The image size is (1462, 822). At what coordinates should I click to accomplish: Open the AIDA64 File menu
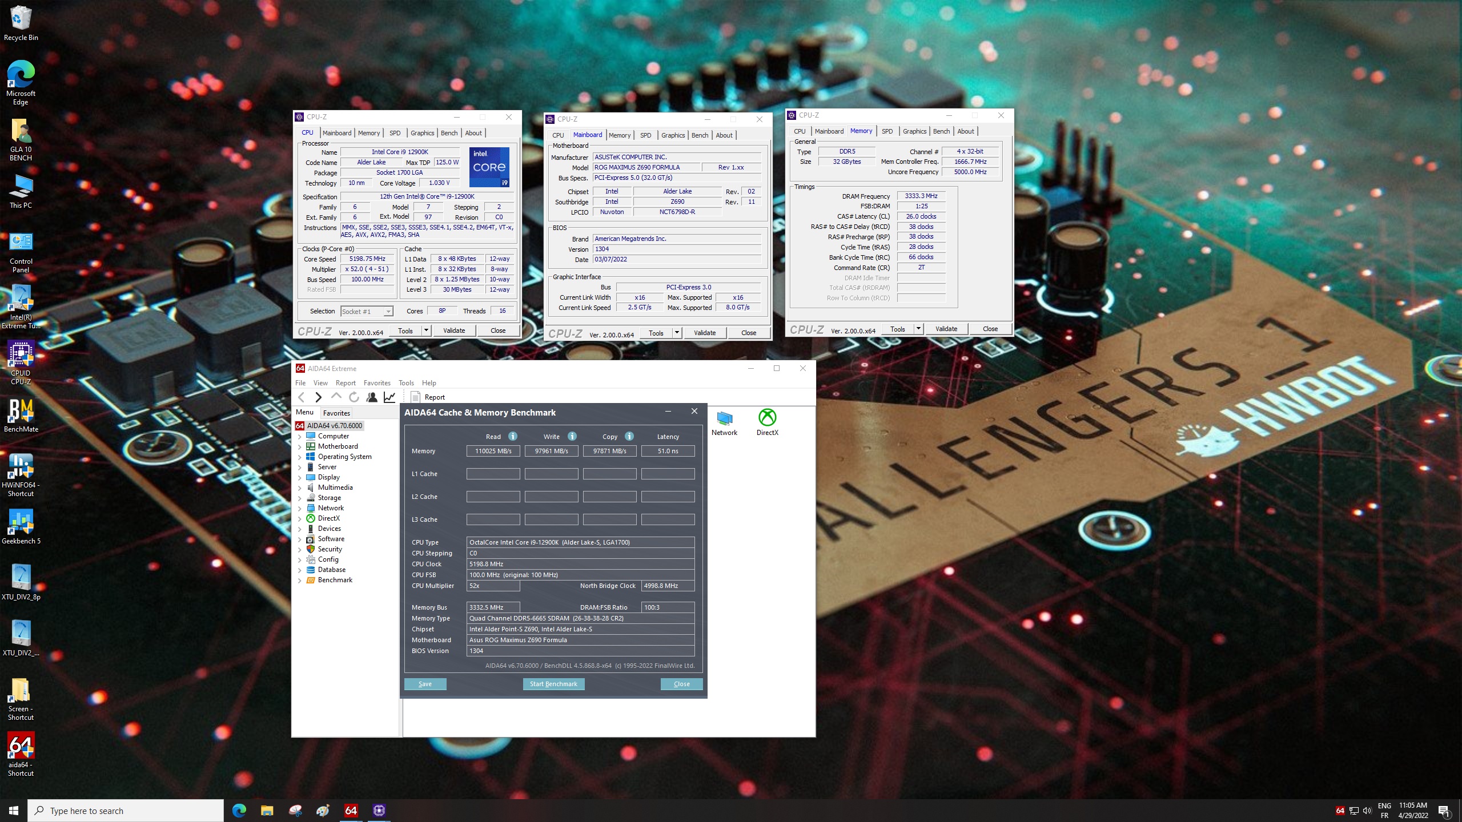300,383
